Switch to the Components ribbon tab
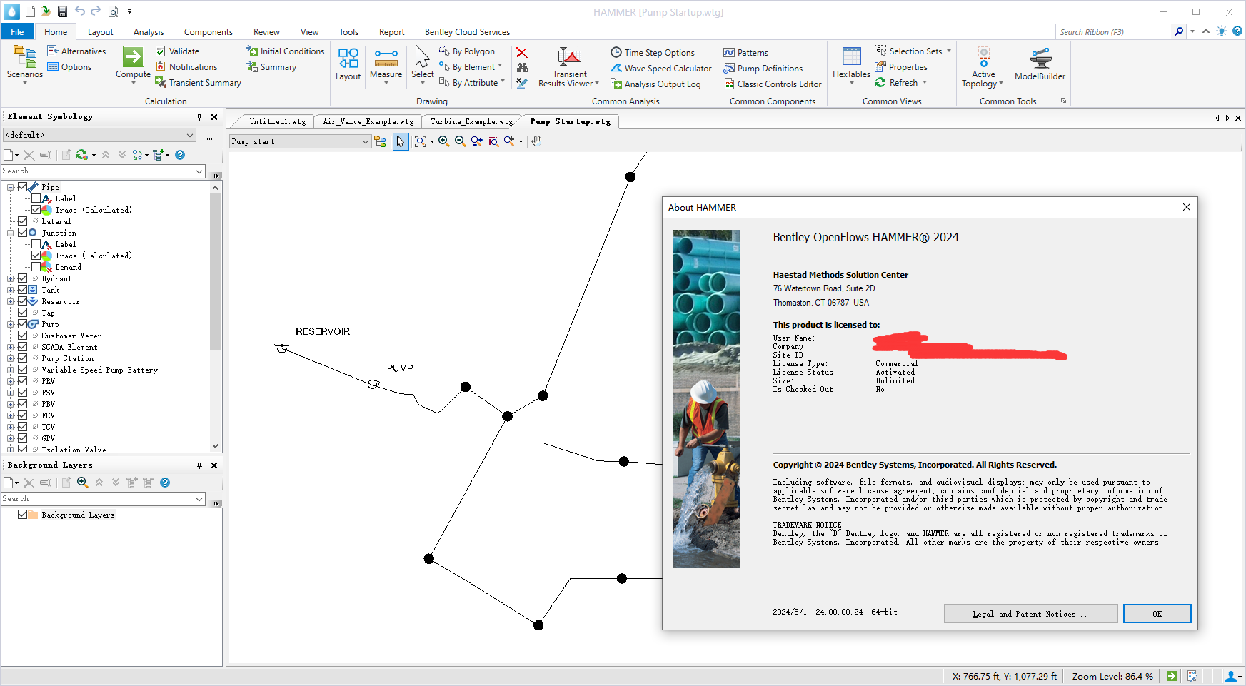 click(208, 32)
